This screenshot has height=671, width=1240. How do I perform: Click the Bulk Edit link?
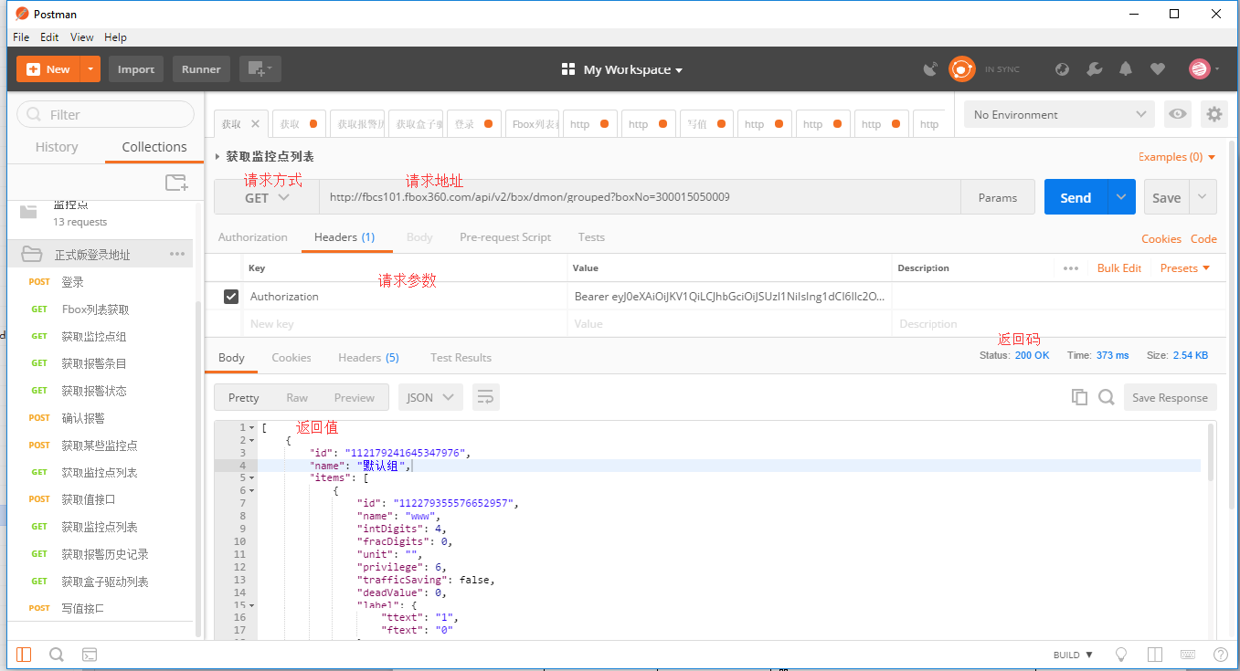pyautogui.click(x=1119, y=268)
